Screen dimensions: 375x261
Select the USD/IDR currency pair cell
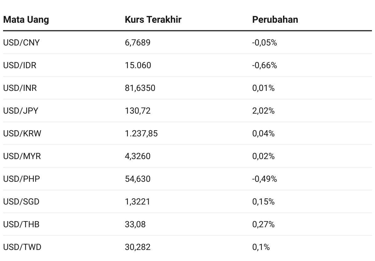[20, 65]
